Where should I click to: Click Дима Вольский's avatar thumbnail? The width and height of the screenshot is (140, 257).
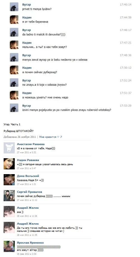pos(9,180)
